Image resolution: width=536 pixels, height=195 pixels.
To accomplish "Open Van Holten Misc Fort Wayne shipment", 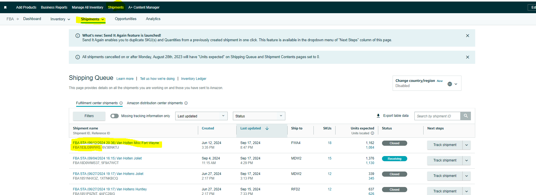I will (x=116, y=143).
